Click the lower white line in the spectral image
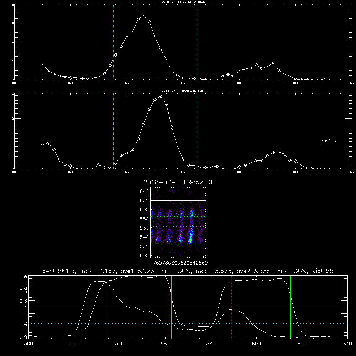Viewport: 356px width, 356px height. tap(178, 244)
